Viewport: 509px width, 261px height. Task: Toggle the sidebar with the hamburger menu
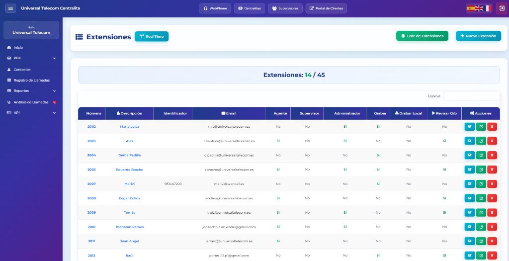click(x=11, y=8)
